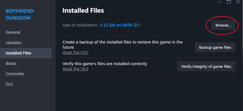Click the BOYFRIEND DUNGEON game title
Viewport: 243px width, 111px height.
[x=19, y=14]
